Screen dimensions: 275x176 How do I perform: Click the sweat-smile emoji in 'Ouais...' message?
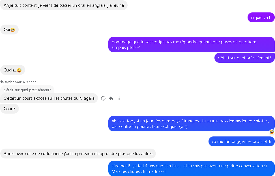[19, 70]
